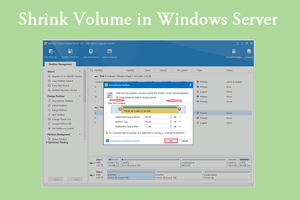The width and height of the screenshot is (300, 200).
Task: Choose Change Cluster Size
Action: click(x=59, y=119)
